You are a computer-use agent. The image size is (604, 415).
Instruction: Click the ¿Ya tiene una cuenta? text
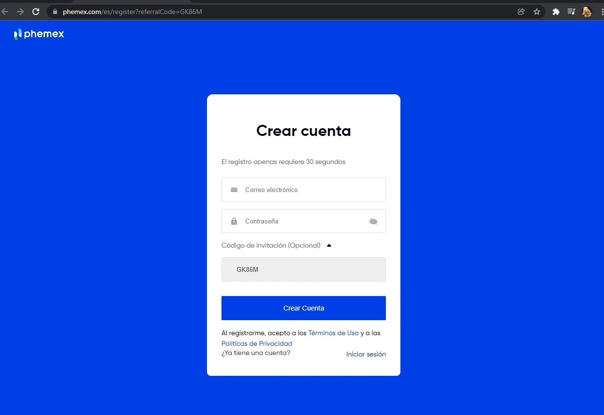(256, 353)
